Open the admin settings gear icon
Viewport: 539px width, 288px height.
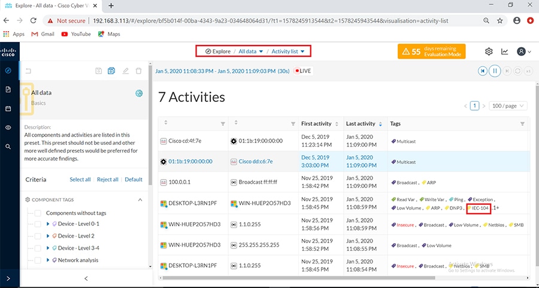coord(489,51)
